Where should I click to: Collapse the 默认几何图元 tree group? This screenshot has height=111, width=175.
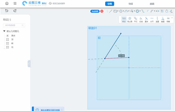4,31
